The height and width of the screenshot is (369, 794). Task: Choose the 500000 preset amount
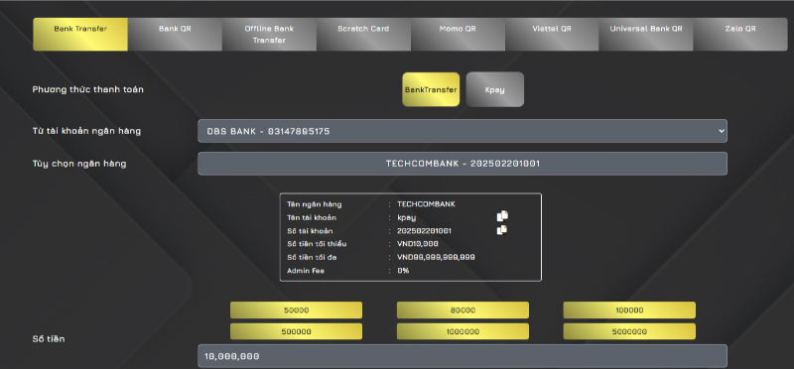click(x=296, y=331)
